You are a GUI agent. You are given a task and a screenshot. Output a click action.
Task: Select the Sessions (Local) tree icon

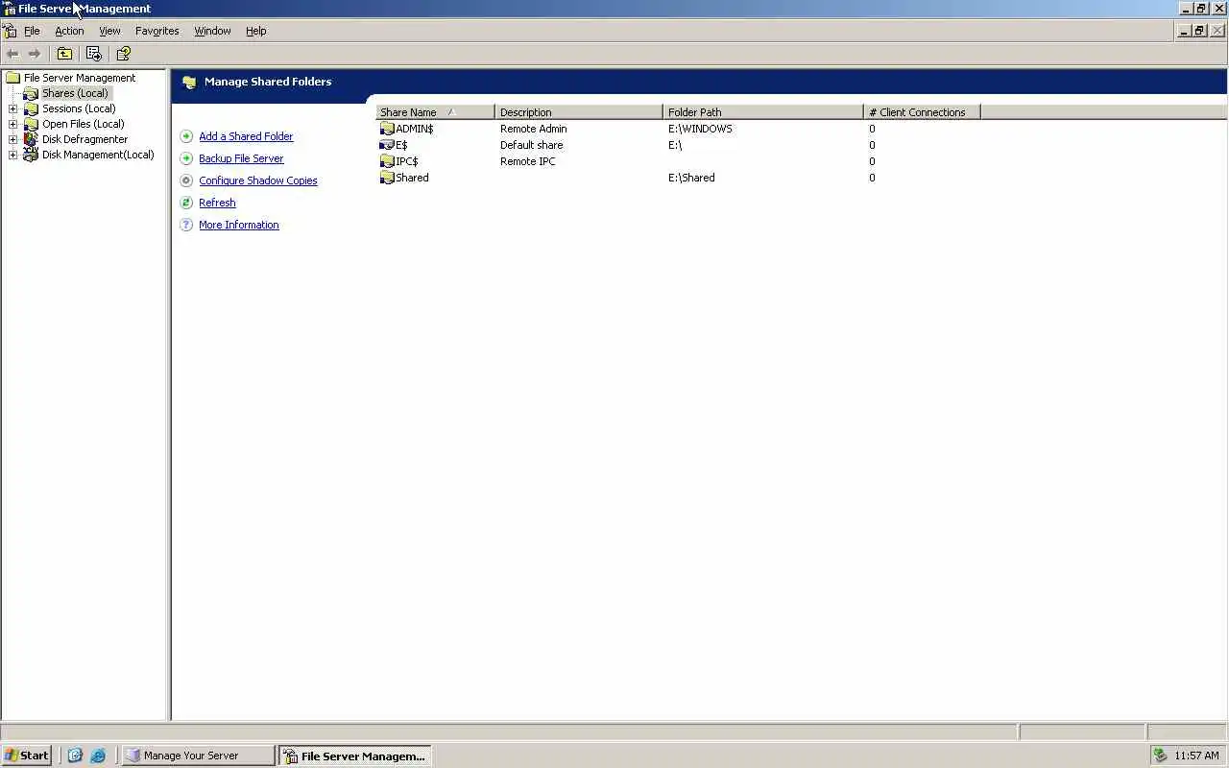(31, 108)
